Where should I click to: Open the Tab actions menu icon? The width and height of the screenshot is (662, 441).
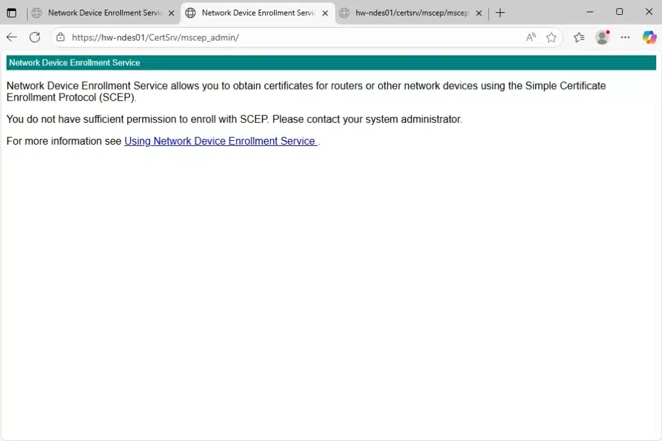pos(12,13)
